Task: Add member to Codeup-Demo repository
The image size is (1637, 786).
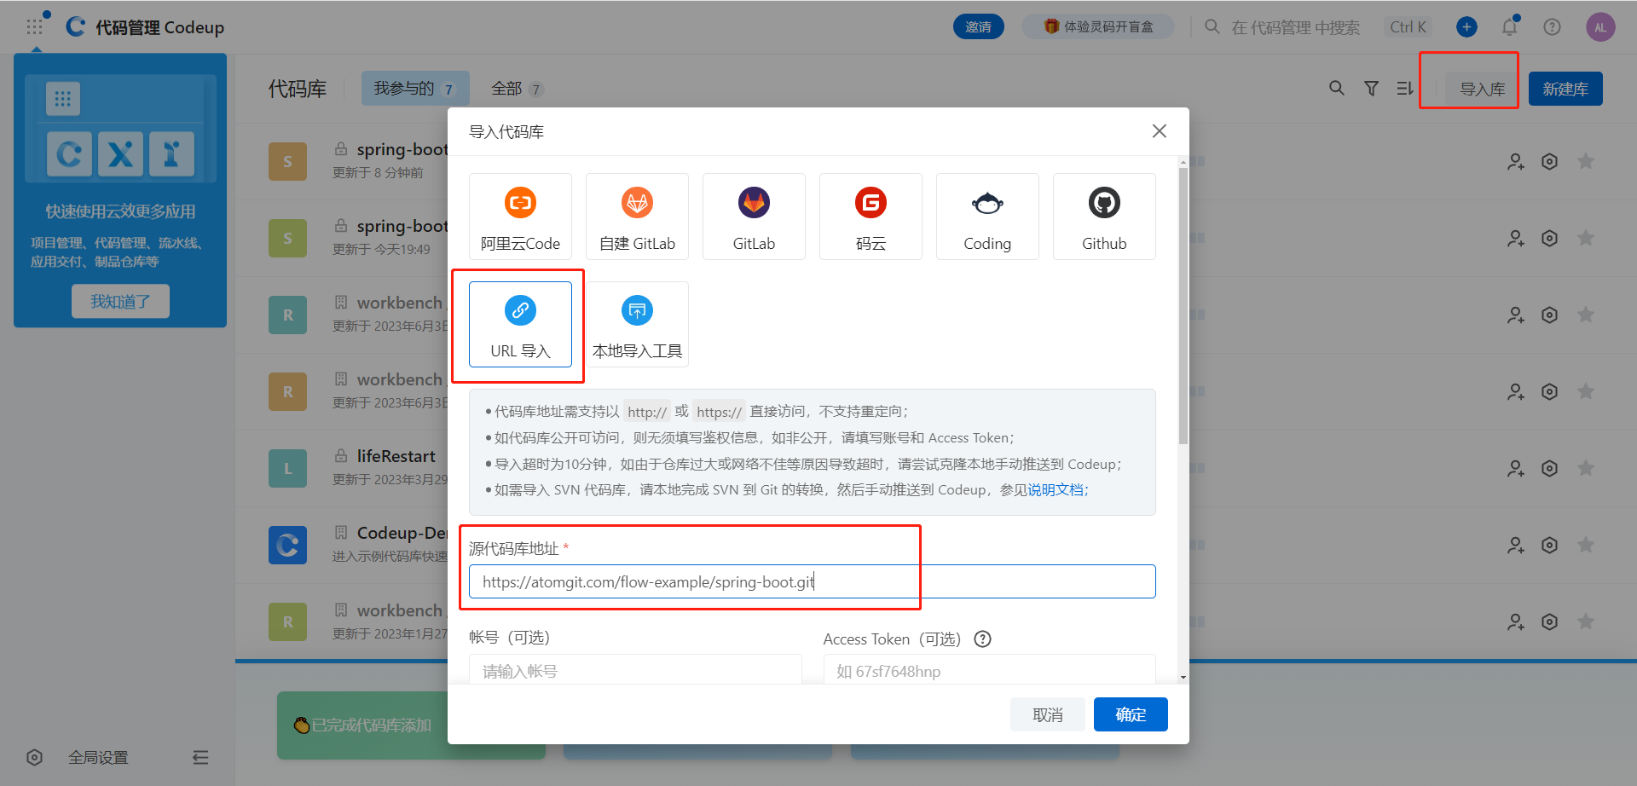Action: pos(1515,546)
